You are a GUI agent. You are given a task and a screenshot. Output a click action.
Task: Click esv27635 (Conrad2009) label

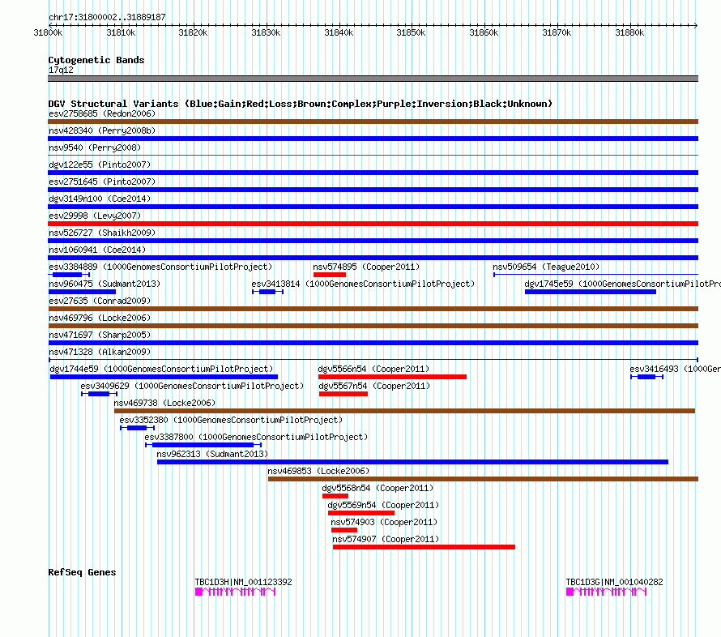100,301
